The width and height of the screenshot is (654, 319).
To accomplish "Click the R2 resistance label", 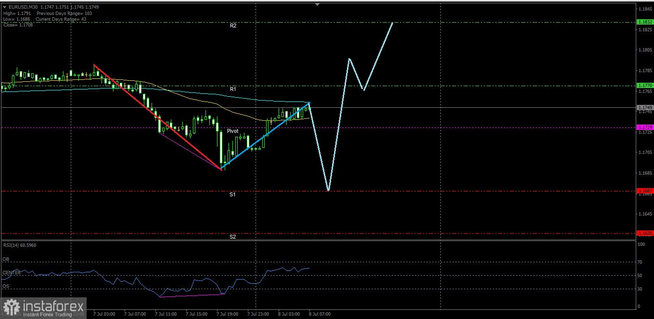I will point(233,26).
